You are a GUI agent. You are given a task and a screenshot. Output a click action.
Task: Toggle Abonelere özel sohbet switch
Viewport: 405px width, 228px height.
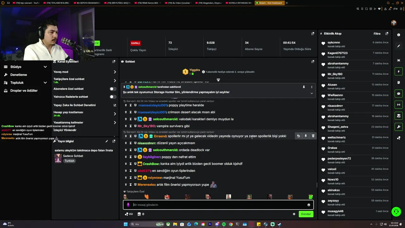click(113, 89)
